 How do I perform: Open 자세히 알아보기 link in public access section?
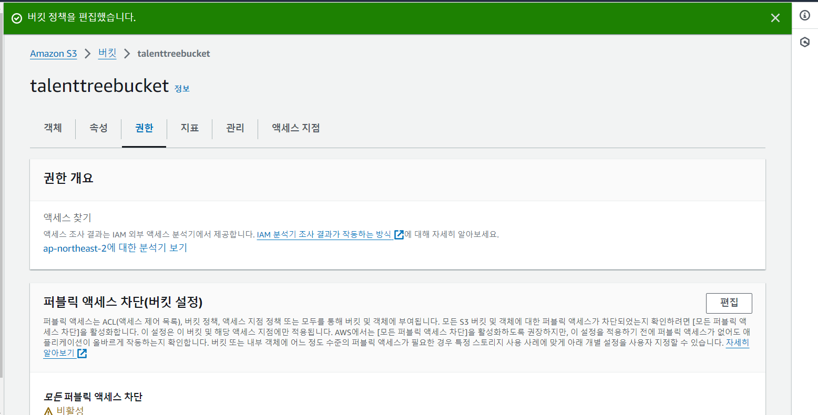pyautogui.click(x=737, y=343)
